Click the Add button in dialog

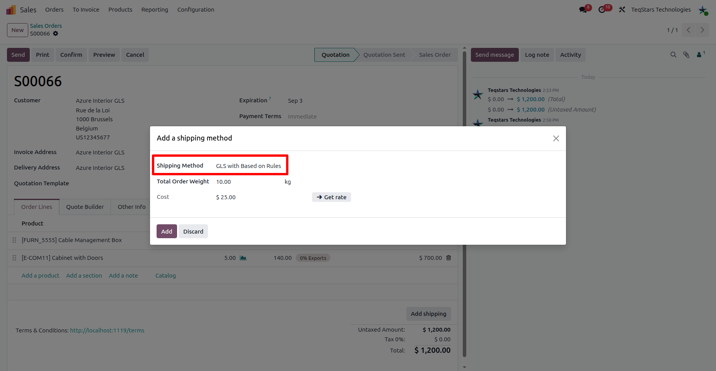(x=167, y=231)
